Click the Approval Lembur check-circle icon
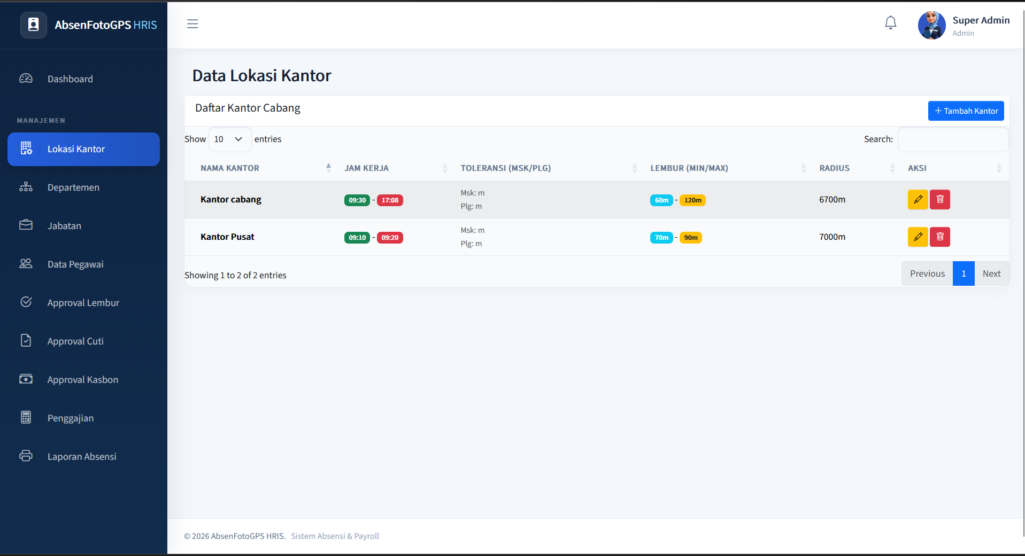The image size is (1025, 556). 26,302
